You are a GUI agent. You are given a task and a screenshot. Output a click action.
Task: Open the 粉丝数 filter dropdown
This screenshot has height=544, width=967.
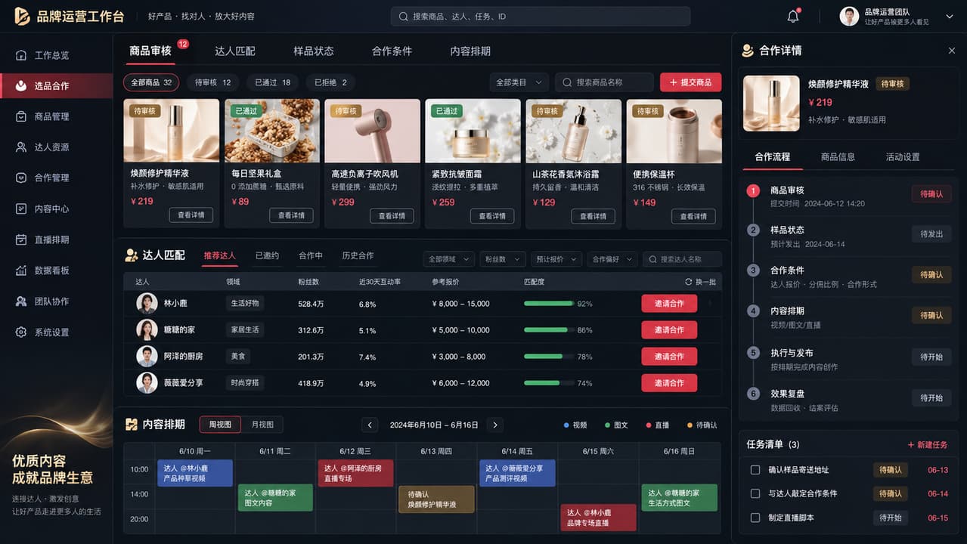502,259
